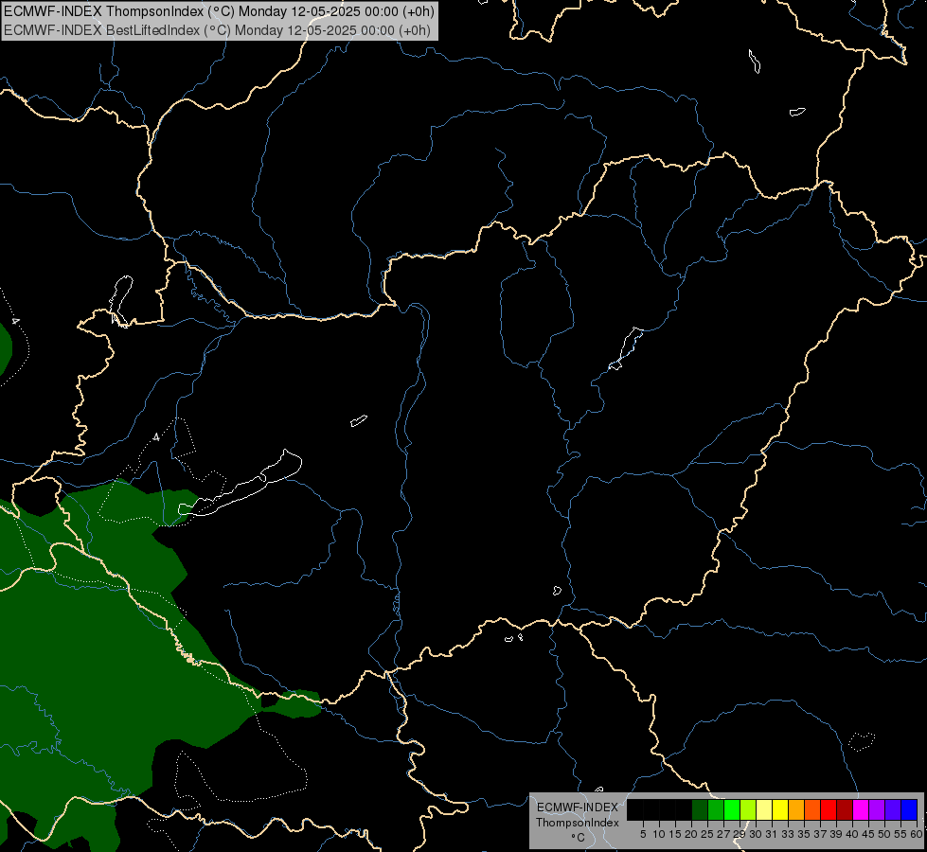This screenshot has width=927, height=852.
Task: Click legend scale value '15'
Action: click(x=675, y=834)
